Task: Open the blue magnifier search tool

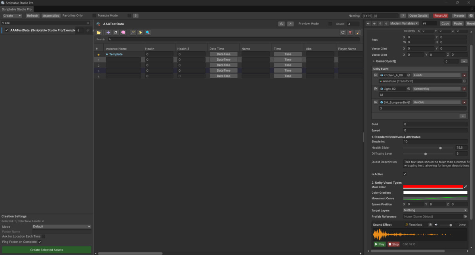Action: [x=148, y=32]
